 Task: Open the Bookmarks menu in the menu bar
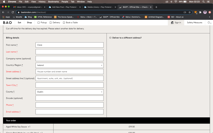[53, 2]
